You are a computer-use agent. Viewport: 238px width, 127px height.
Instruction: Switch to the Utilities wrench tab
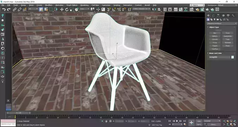pos(233,15)
